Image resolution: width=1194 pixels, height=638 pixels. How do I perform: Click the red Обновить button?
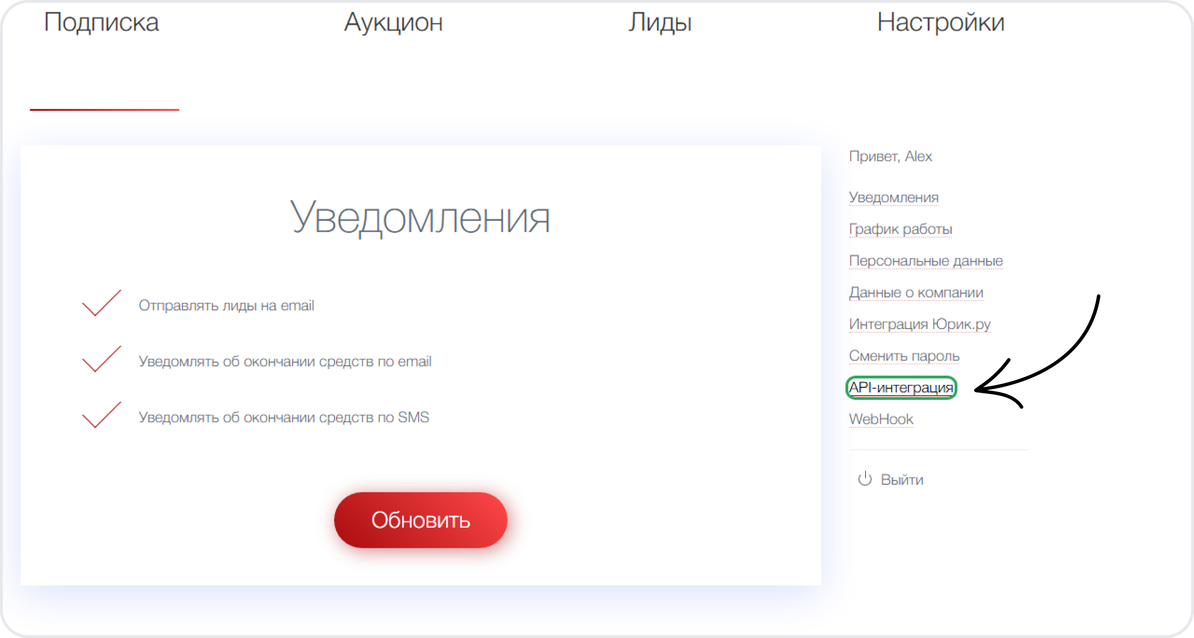pyautogui.click(x=421, y=520)
